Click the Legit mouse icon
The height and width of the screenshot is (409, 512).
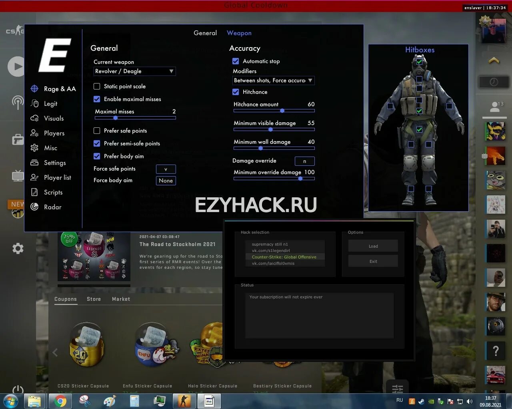[34, 103]
